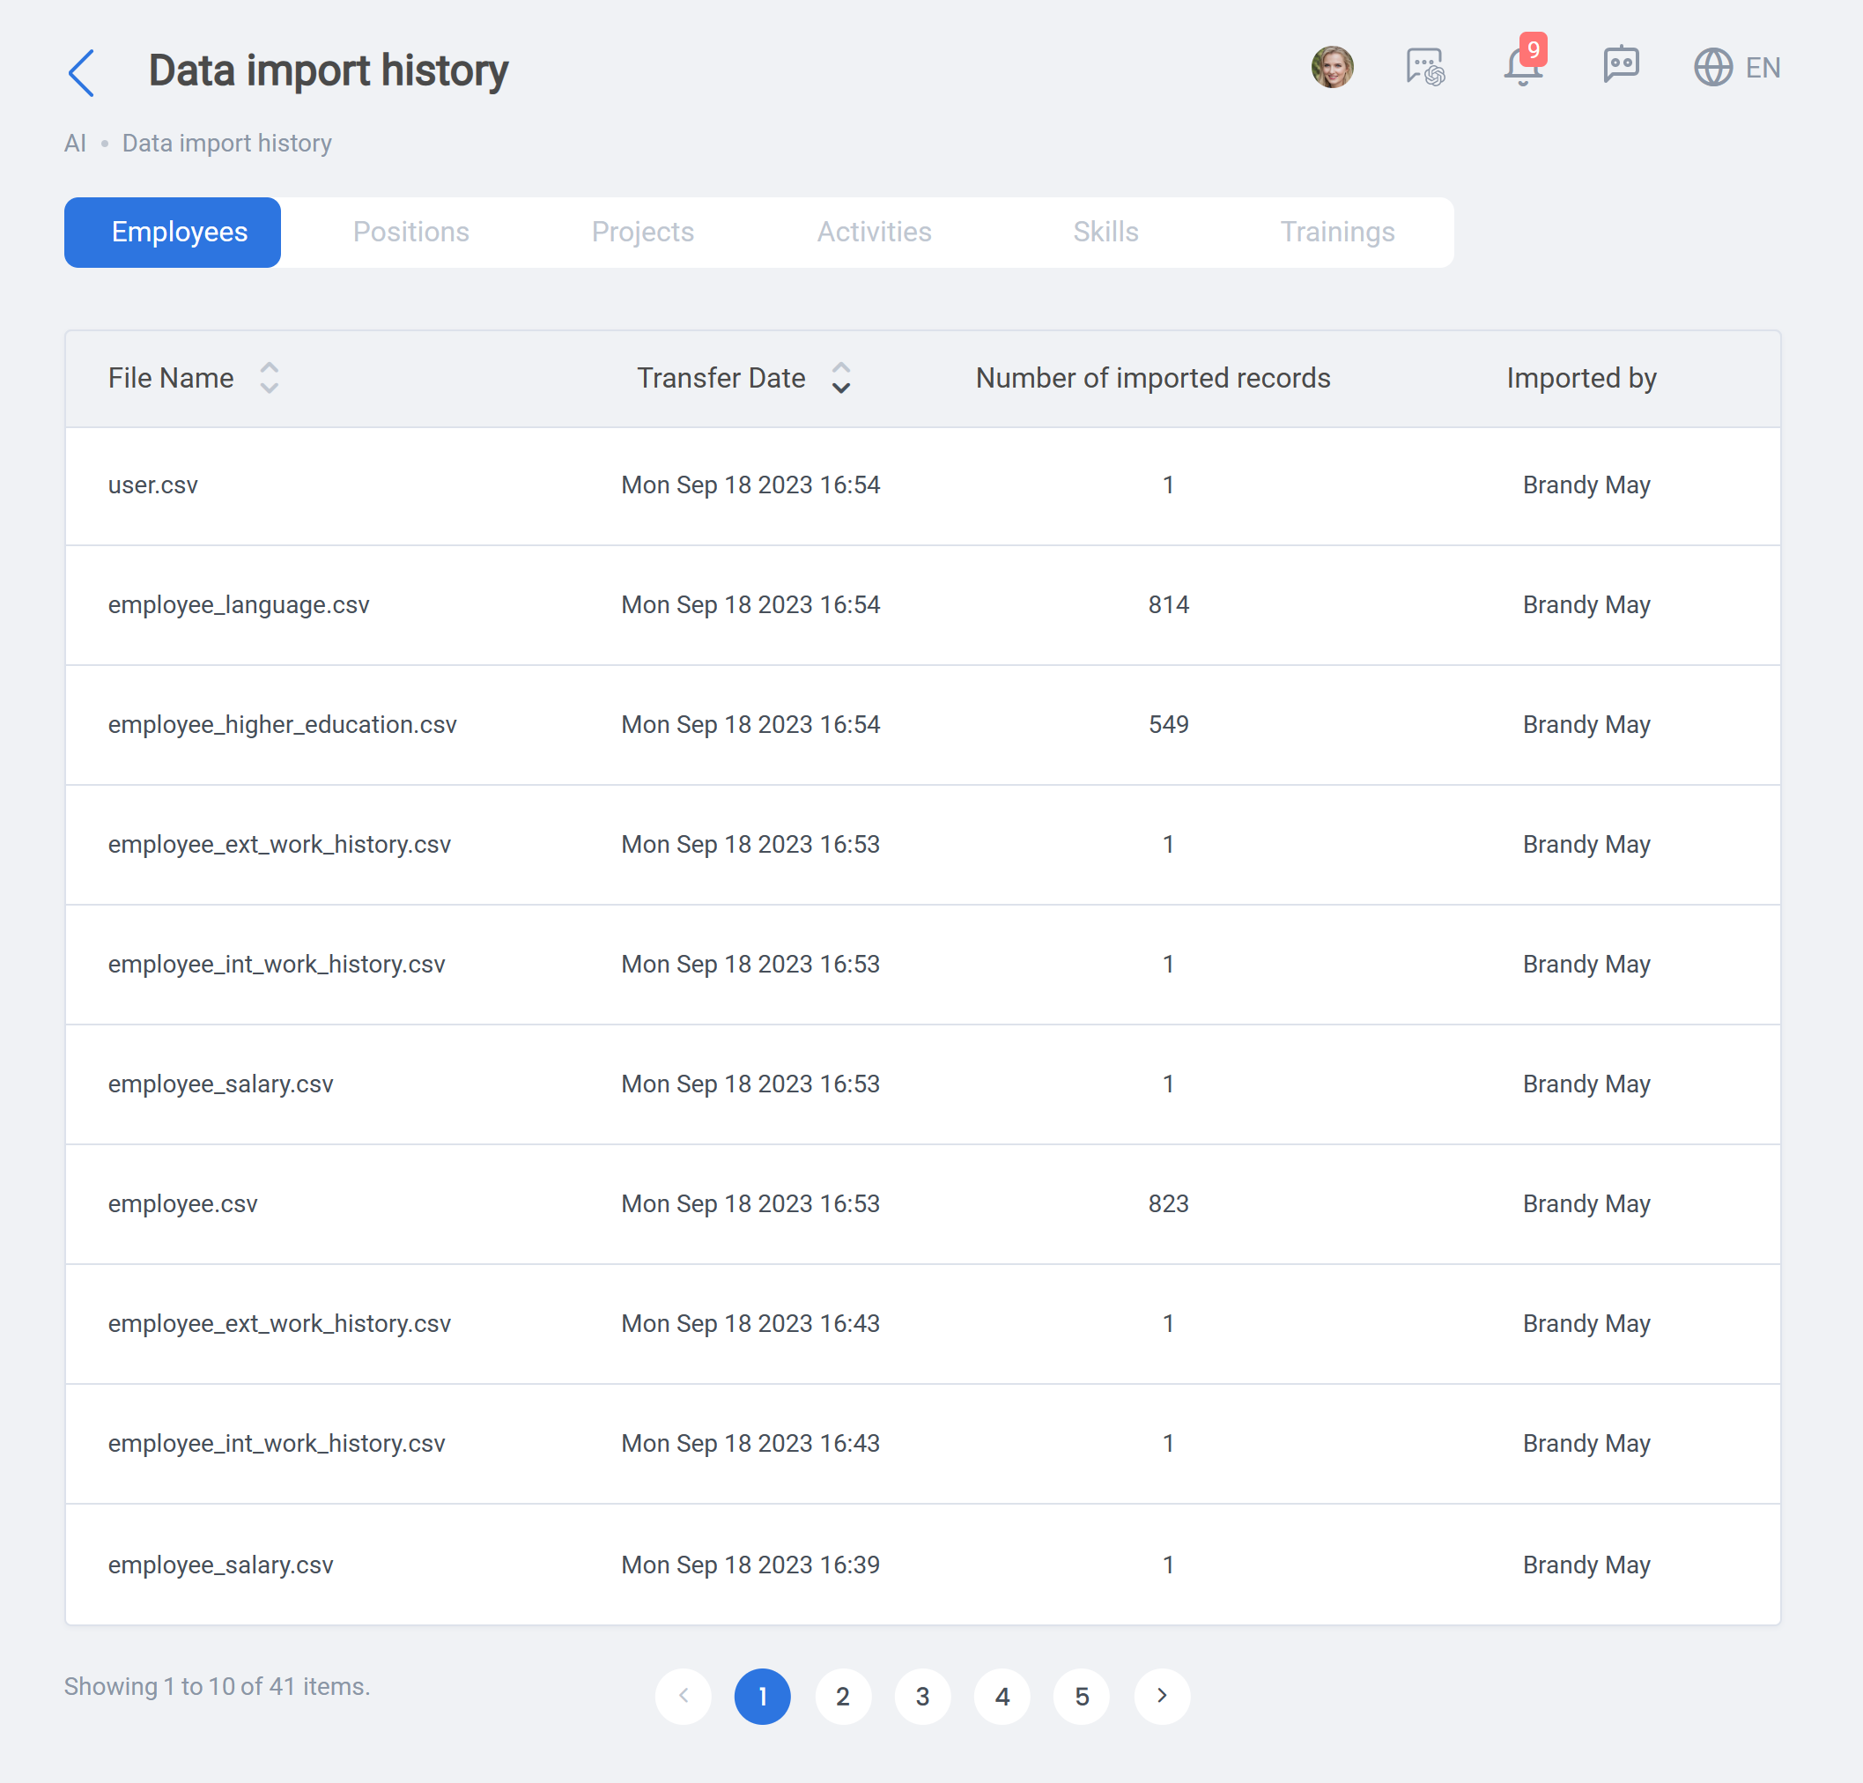Open the EN language selector
Viewport: 1863px width, 1783px height.
tap(1763, 69)
